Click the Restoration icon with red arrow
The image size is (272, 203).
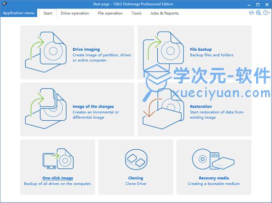click(x=163, y=108)
